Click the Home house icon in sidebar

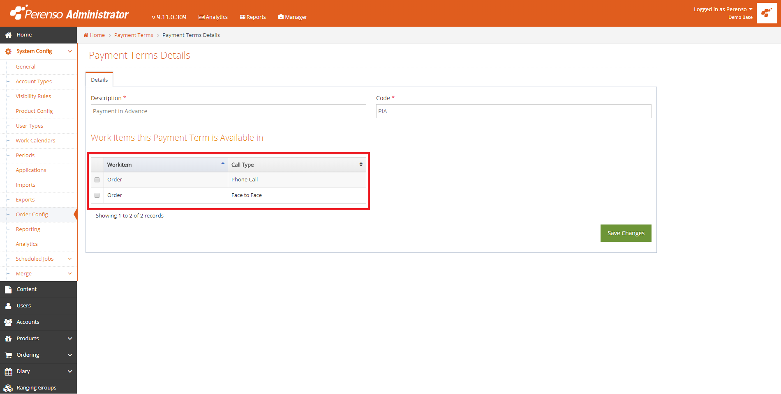(8, 35)
